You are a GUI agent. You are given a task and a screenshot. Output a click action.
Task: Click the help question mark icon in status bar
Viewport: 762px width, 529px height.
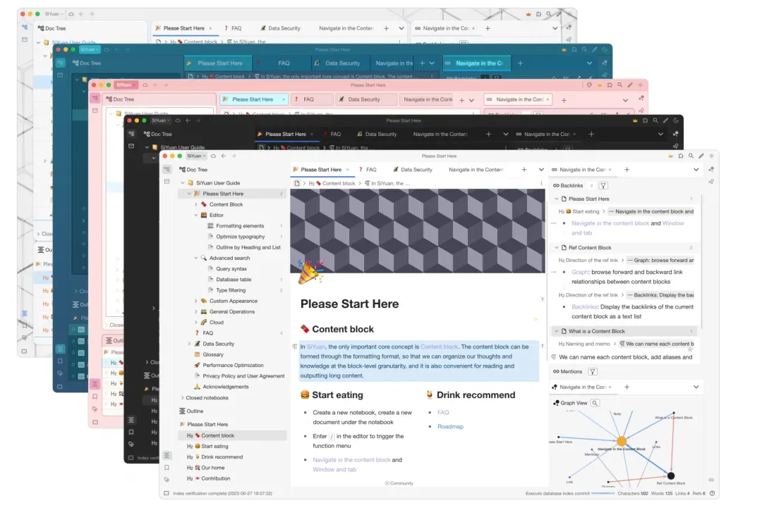click(712, 493)
